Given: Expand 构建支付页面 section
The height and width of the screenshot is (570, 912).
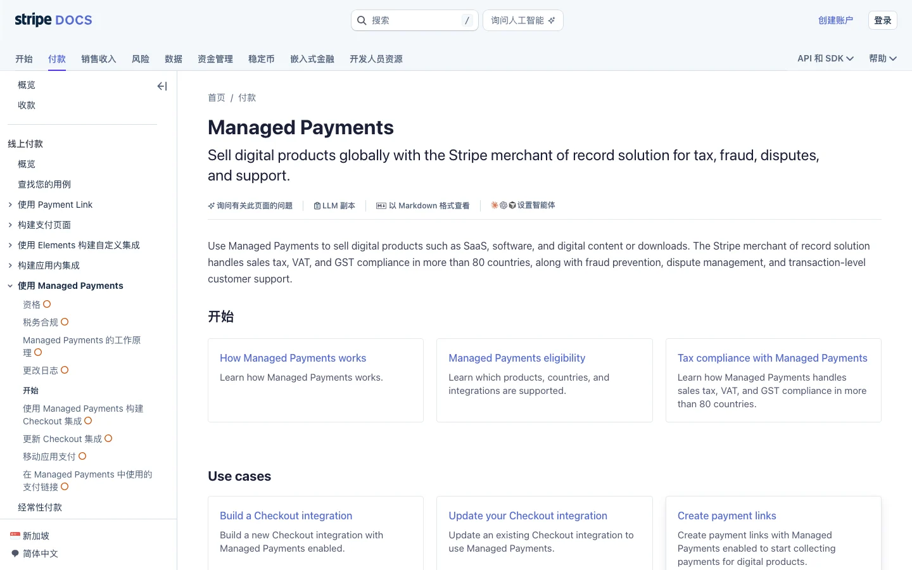Looking at the screenshot, I should tap(10, 225).
